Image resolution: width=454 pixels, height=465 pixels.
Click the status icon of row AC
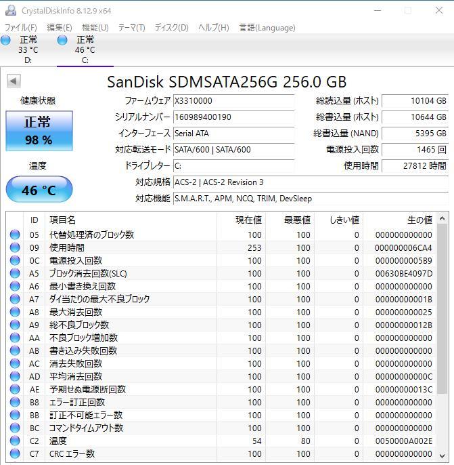tap(15, 363)
